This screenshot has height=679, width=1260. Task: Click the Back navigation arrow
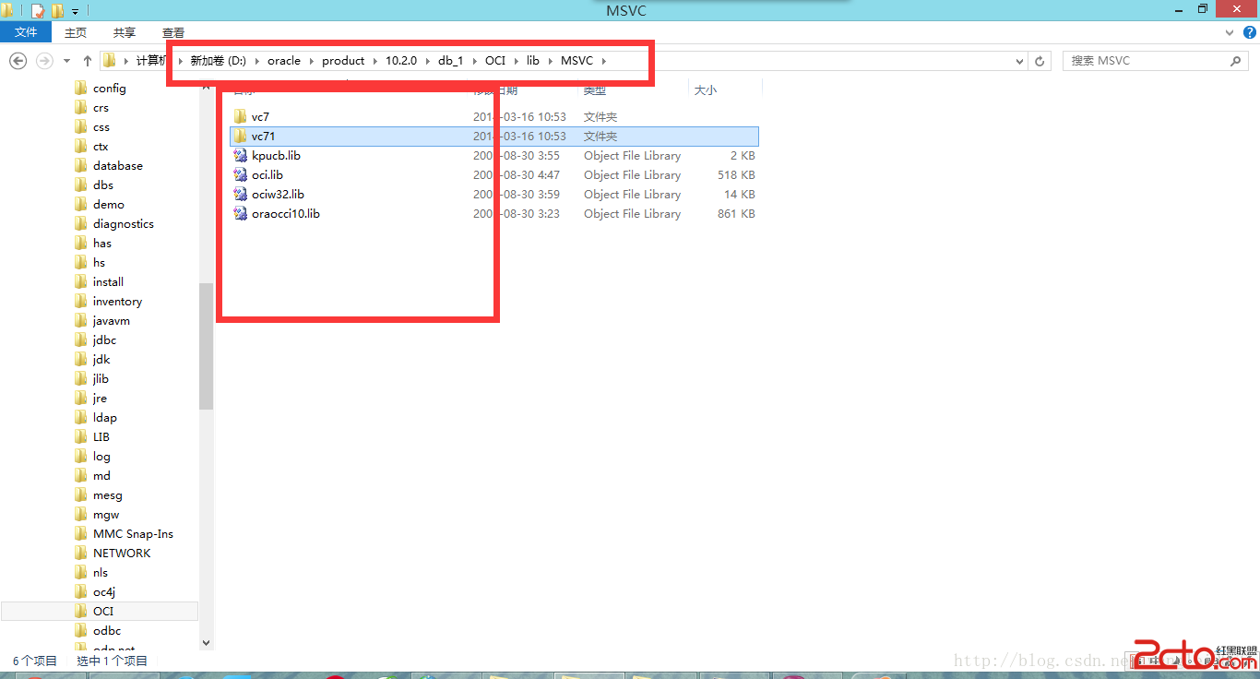coord(18,61)
